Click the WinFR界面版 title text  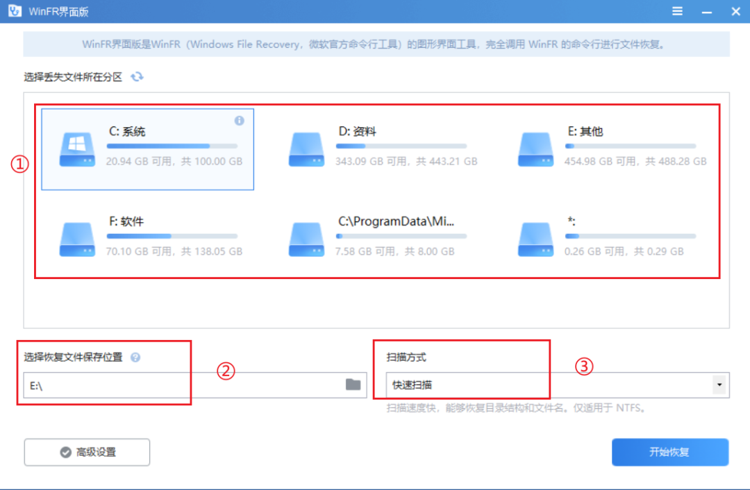click(x=58, y=12)
